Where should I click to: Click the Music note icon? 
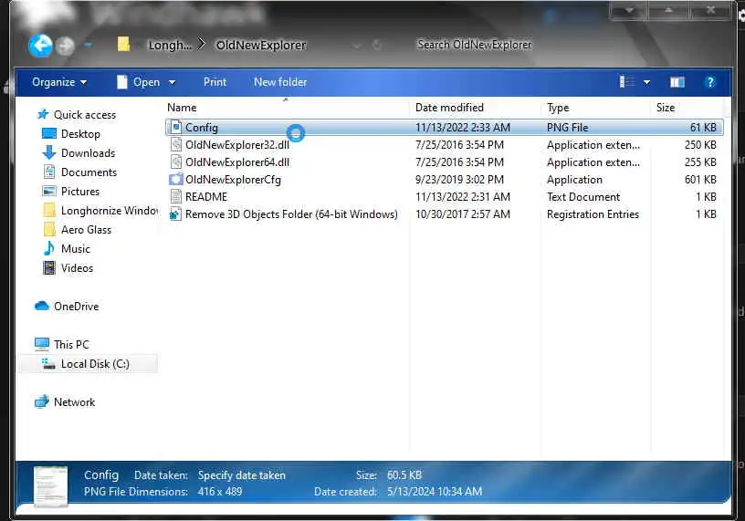[x=49, y=248]
